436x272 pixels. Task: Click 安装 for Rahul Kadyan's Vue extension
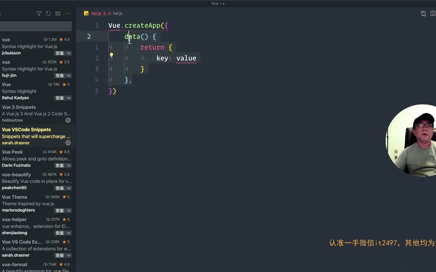click(x=60, y=98)
